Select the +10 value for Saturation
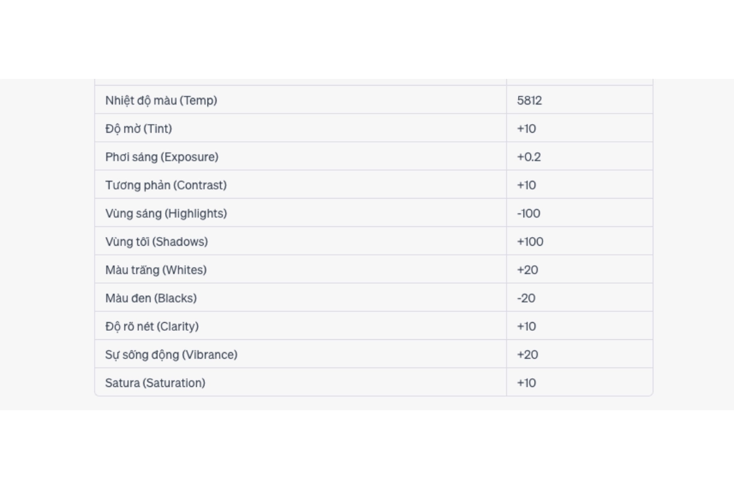Screen dimensions: 734x489 526,383
